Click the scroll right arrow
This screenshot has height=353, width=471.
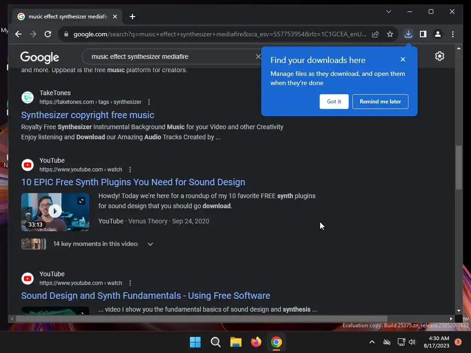451,319
